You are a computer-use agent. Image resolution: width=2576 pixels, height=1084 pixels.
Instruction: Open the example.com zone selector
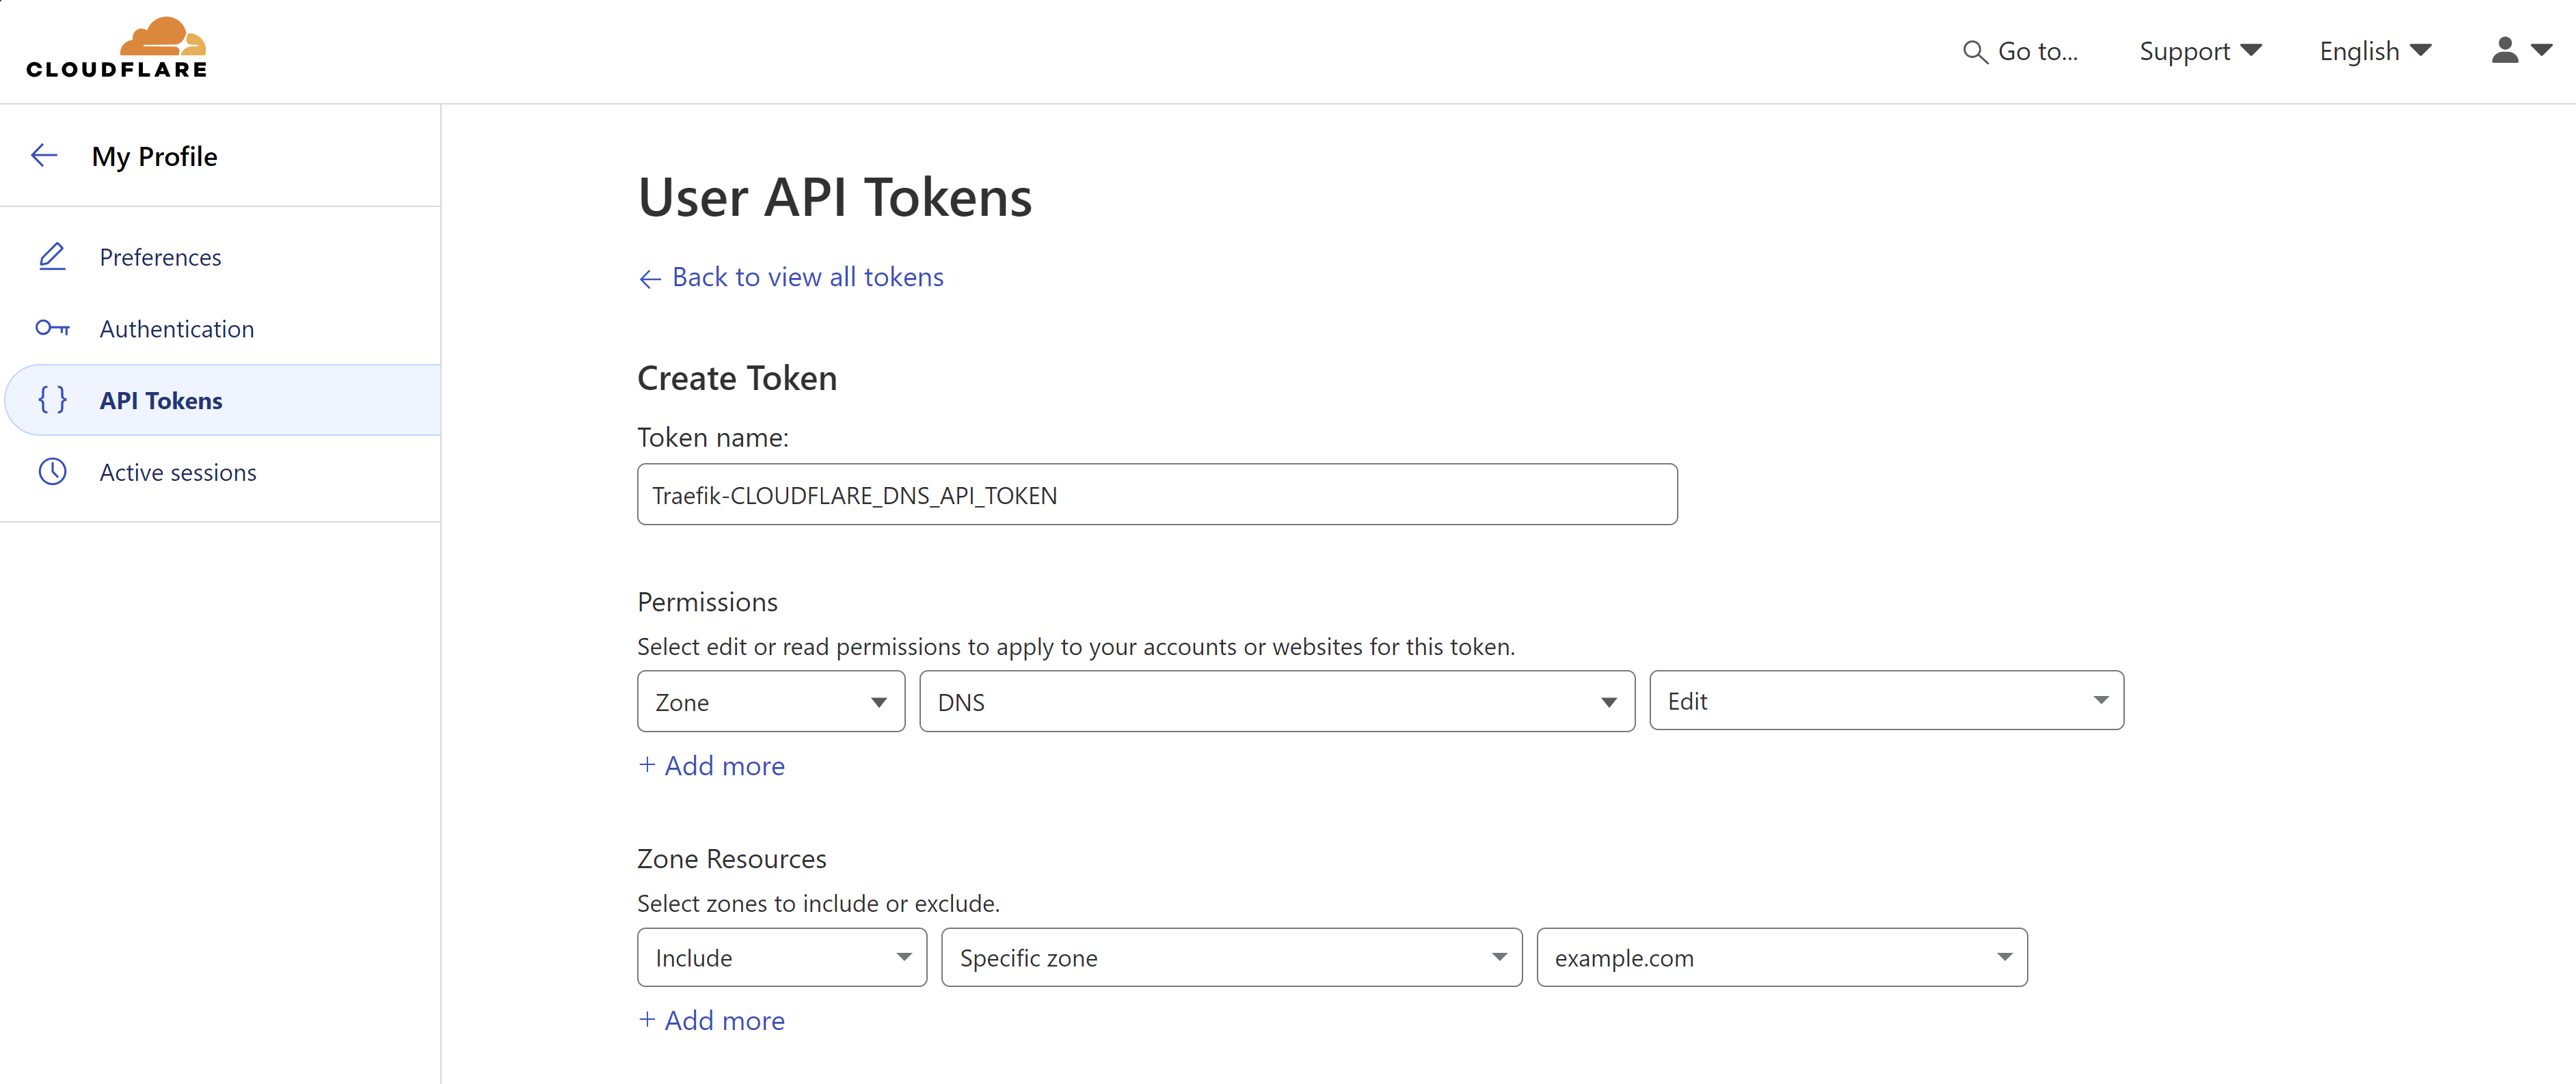[1781, 957]
